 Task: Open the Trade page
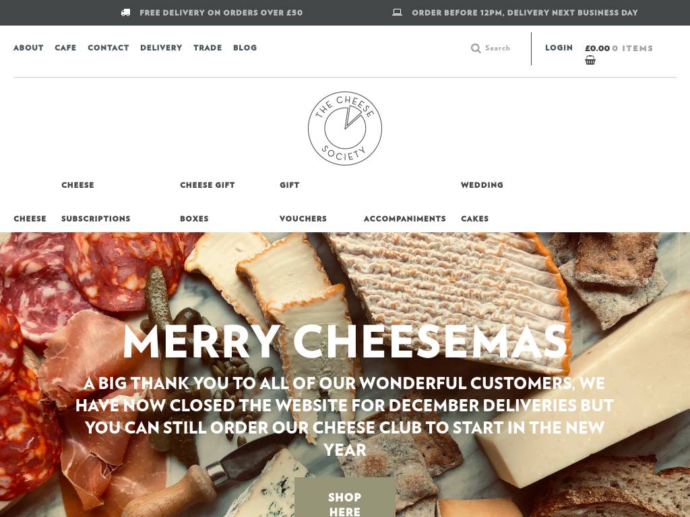coord(208,48)
